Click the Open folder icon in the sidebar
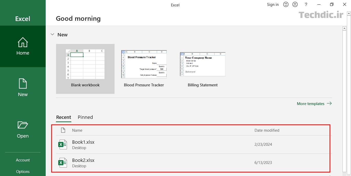The height and width of the screenshot is (176, 351). 23,125
